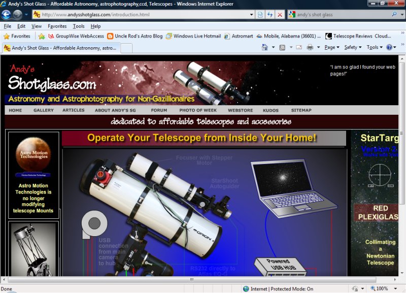Open the File menu
406x293 pixels.
coord(8,26)
